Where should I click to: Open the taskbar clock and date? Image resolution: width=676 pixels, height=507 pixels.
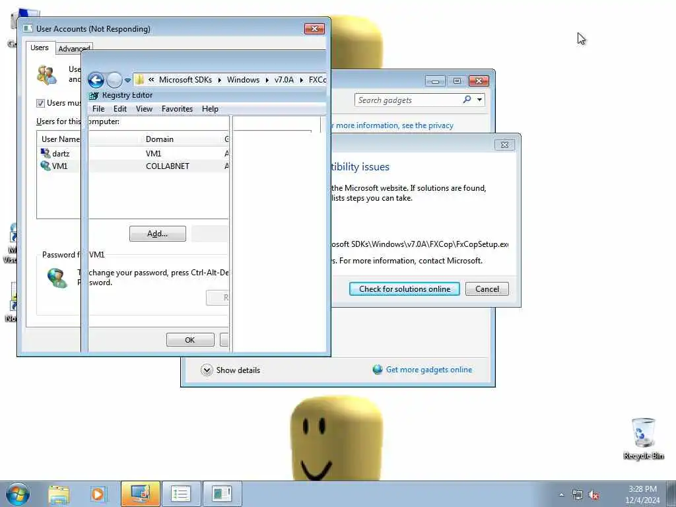(x=642, y=494)
